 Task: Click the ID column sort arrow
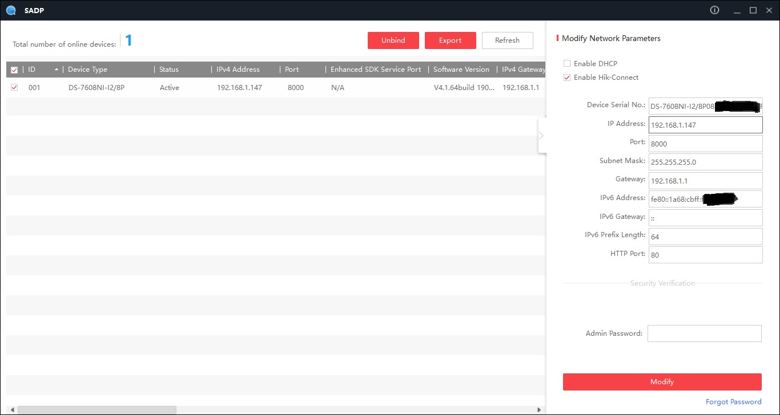click(56, 70)
